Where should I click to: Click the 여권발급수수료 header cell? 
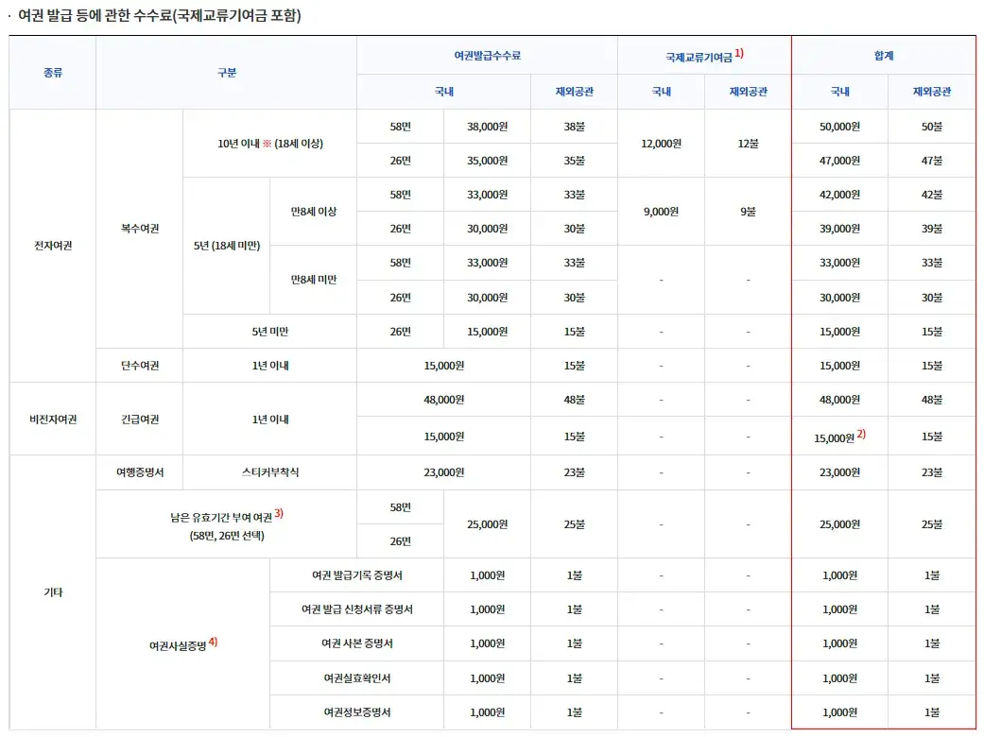(486, 56)
